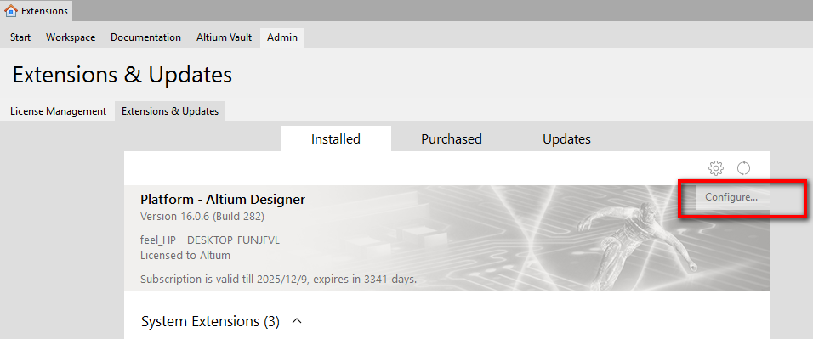View the Updates tab
The width and height of the screenshot is (813, 339).
[x=566, y=138]
